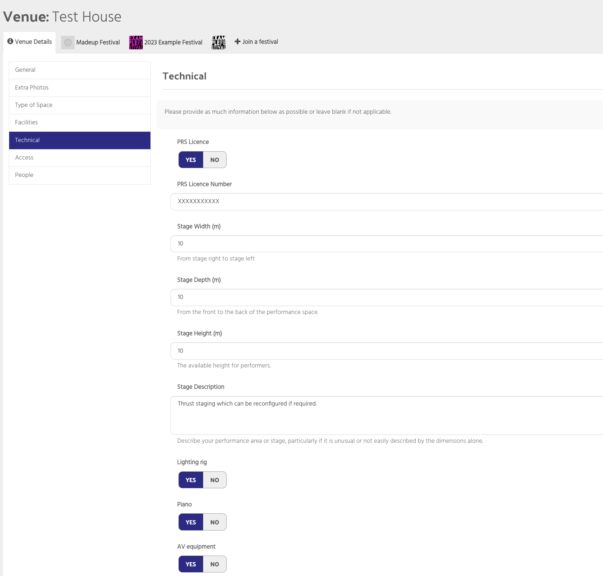
Task: Click the Venue: Test House page title
Action: (62, 17)
